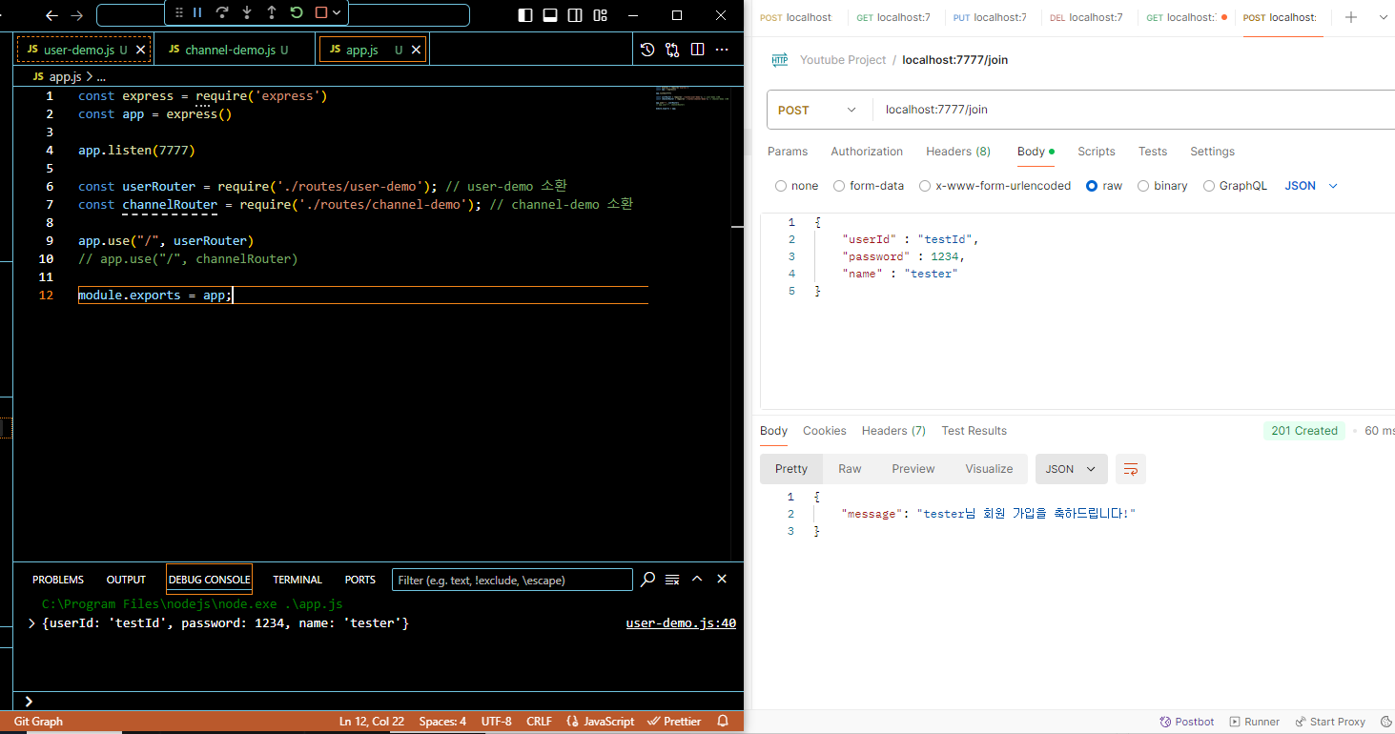Switch response view to Raw
The image size is (1395, 734).
(850, 469)
